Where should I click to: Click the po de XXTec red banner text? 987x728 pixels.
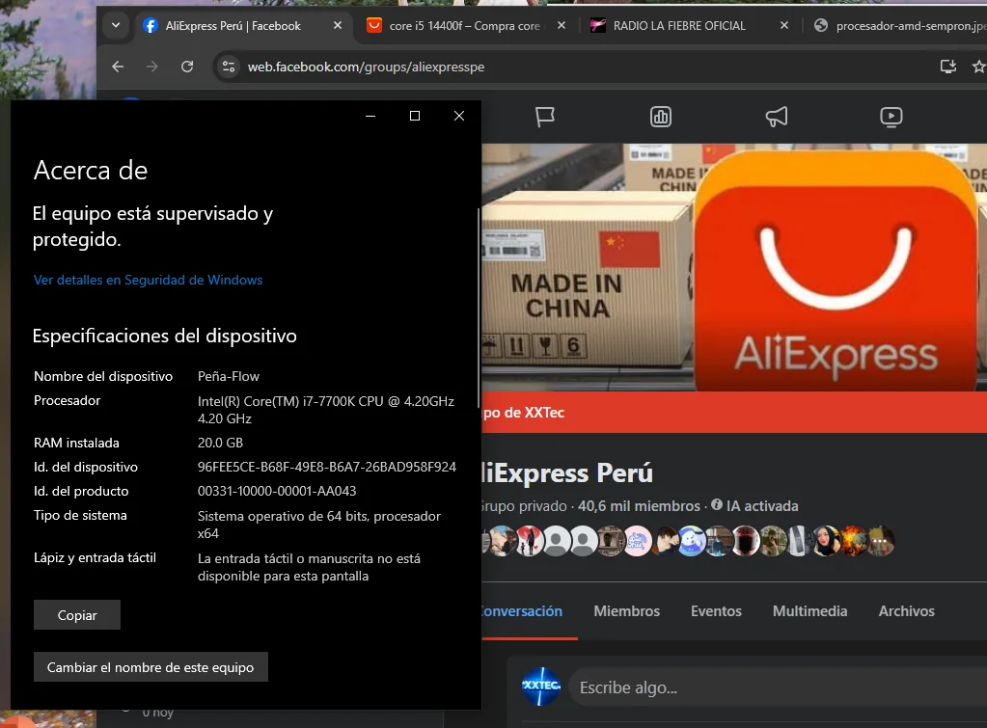pyautogui.click(x=524, y=412)
